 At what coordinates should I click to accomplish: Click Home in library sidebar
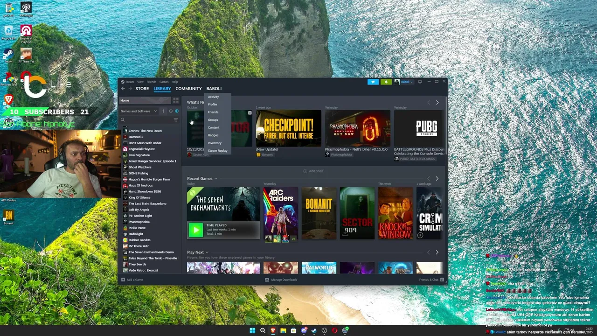click(145, 100)
